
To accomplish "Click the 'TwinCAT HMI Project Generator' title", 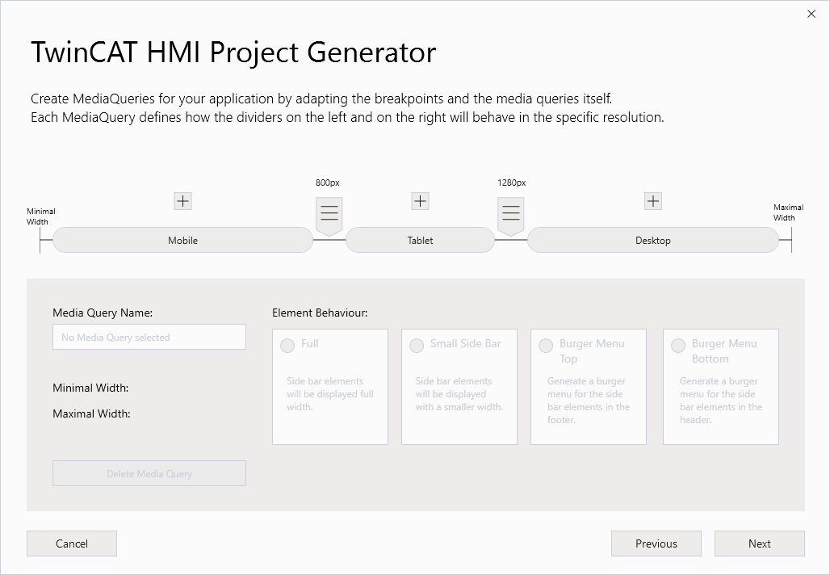I will (233, 52).
